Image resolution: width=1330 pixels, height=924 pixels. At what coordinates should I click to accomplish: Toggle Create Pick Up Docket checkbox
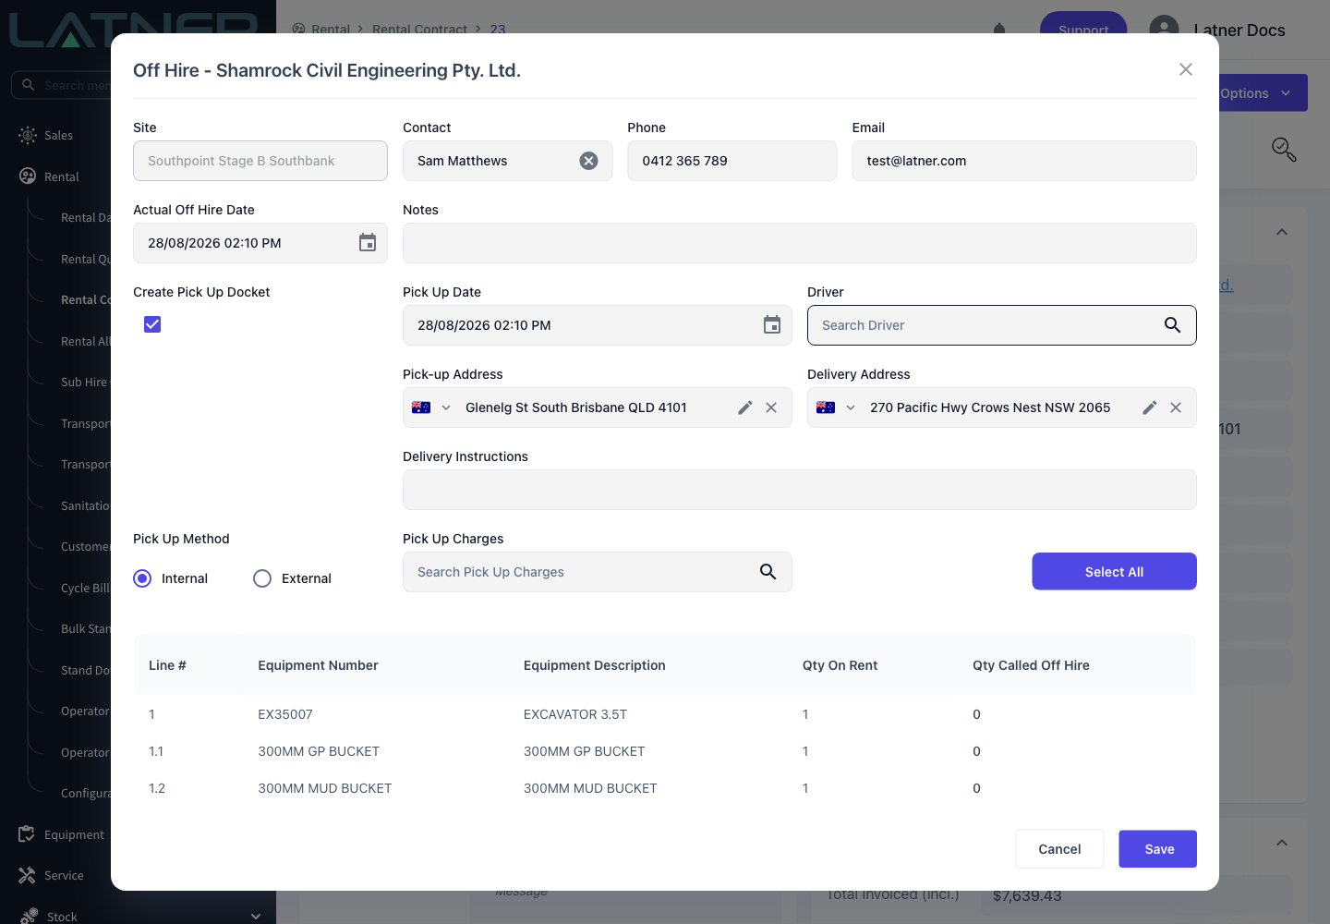[x=152, y=324]
